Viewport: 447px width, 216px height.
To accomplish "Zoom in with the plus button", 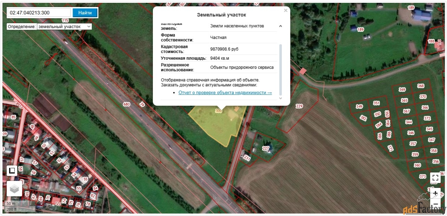I will (x=435, y=194).
